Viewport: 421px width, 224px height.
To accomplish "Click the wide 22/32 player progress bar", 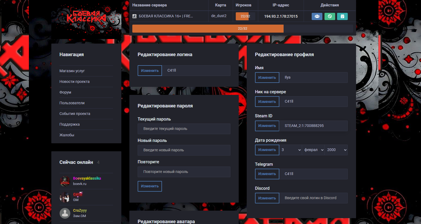I will [242, 29].
